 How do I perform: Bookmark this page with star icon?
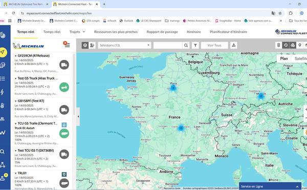280,13
